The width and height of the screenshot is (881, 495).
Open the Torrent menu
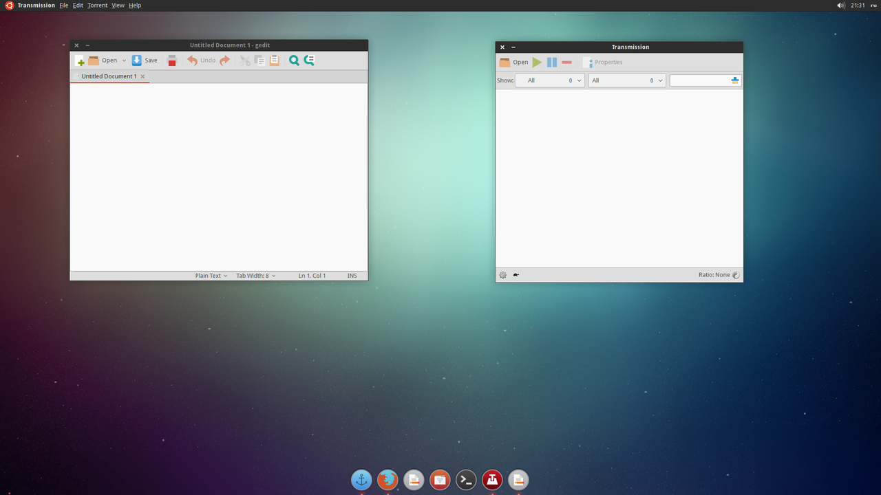point(97,5)
